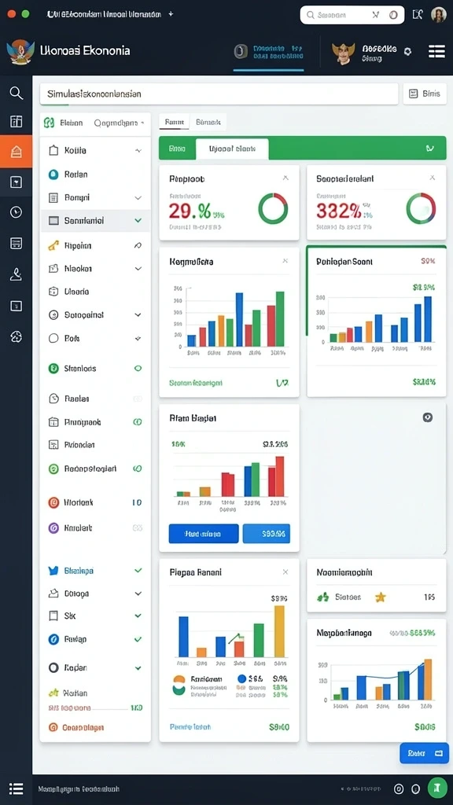Toggle the gray switch on the Knrdert row

click(x=137, y=527)
